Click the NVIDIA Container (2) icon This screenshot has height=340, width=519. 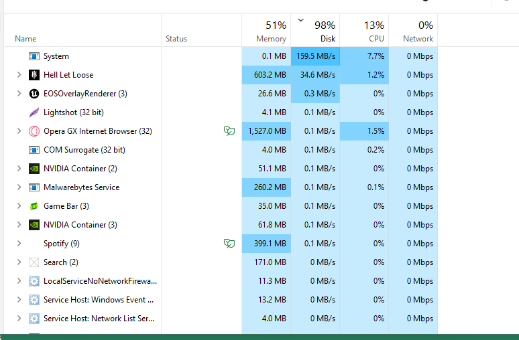pyautogui.click(x=34, y=169)
